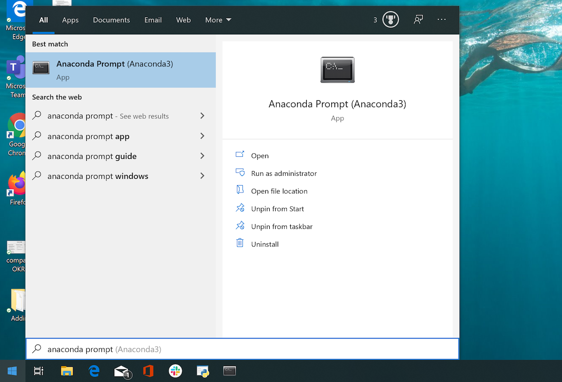Expand arrow for 'anaconda prompt guide'
The height and width of the screenshot is (382, 562).
click(202, 156)
